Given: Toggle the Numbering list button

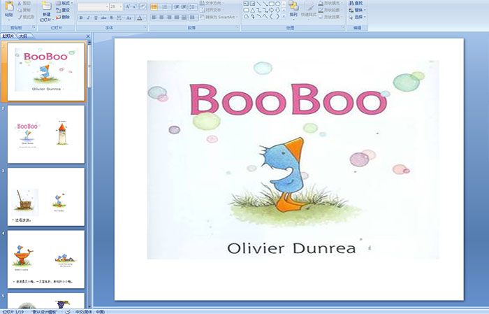Looking at the screenshot, I should click(166, 7).
